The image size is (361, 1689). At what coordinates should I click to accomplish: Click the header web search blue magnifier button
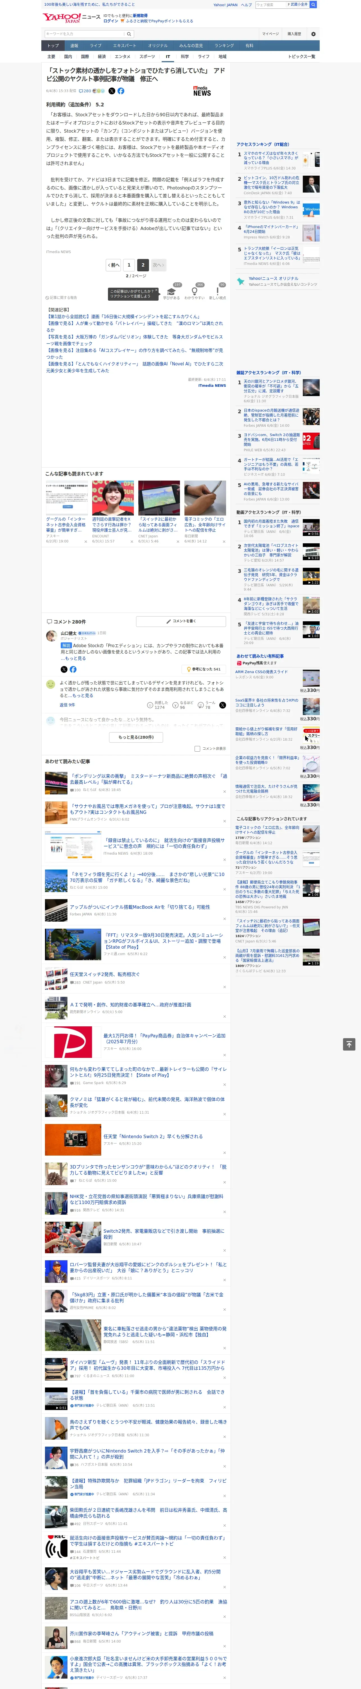click(x=313, y=5)
